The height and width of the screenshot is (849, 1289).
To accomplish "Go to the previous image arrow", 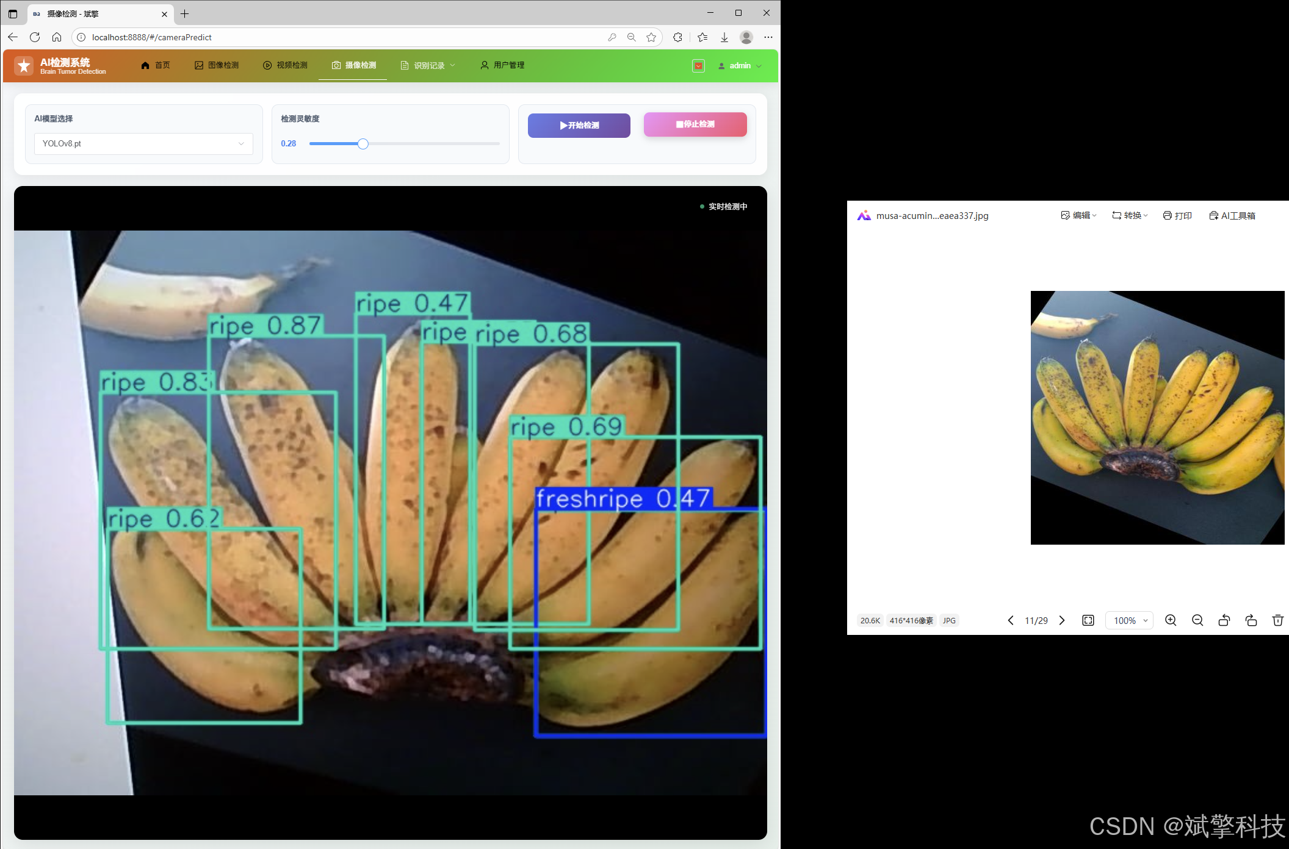I will click(1011, 620).
